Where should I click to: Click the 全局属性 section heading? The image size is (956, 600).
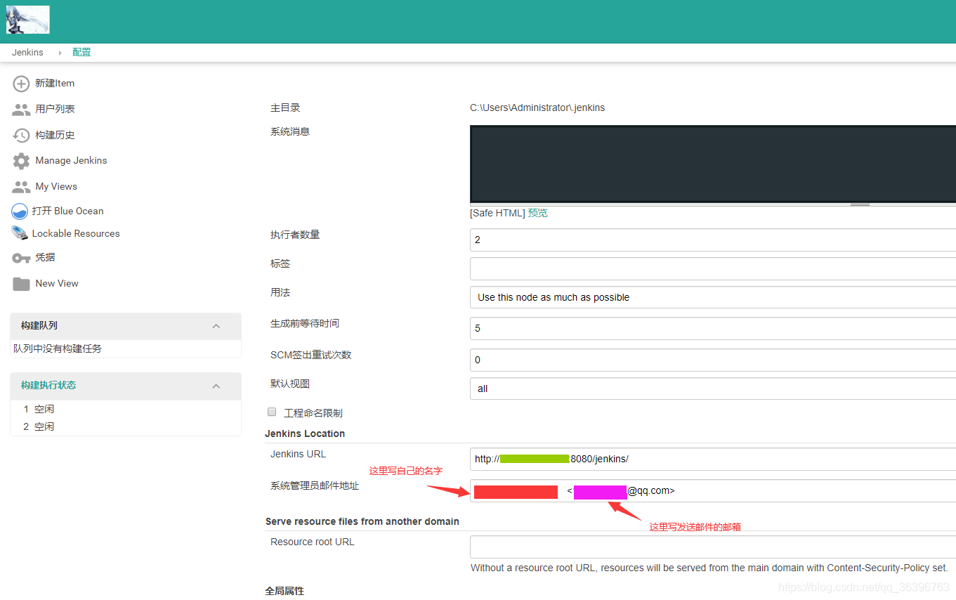click(x=284, y=591)
